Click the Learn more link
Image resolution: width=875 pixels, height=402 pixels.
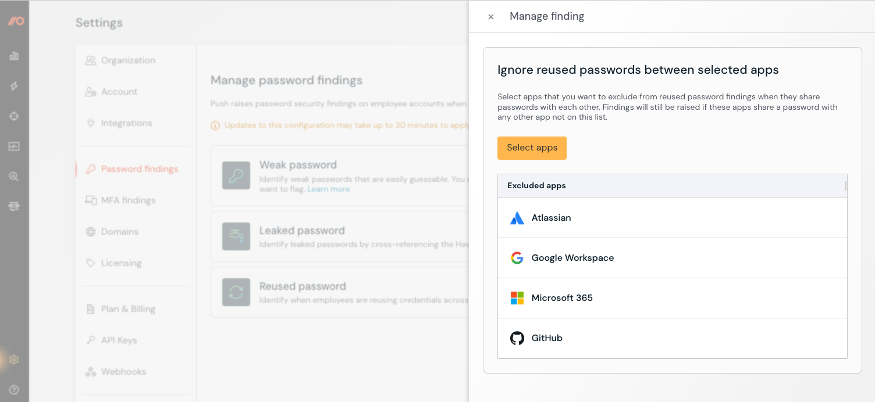[329, 189]
